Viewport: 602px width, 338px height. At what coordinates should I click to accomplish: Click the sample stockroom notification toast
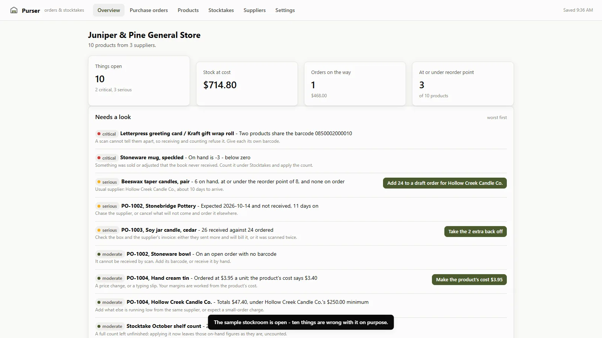tap(301, 322)
